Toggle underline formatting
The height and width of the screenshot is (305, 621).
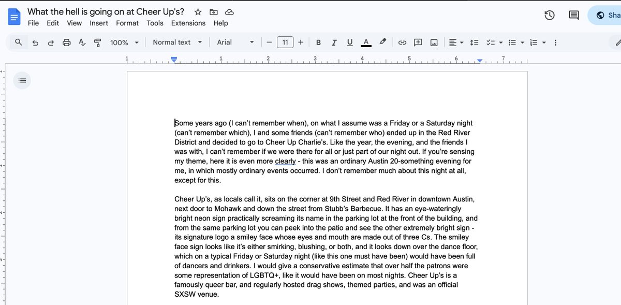point(350,42)
